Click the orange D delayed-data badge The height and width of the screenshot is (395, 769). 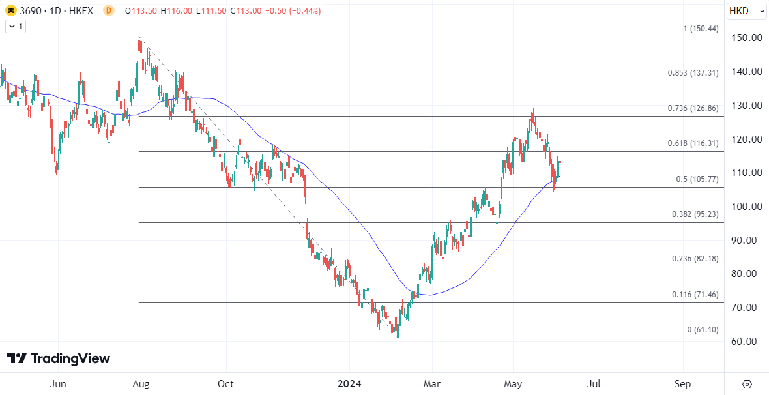108,11
